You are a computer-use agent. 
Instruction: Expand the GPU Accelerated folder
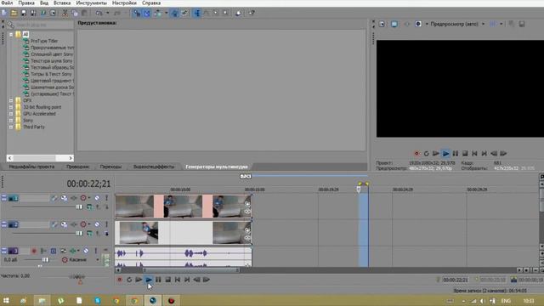(11, 114)
